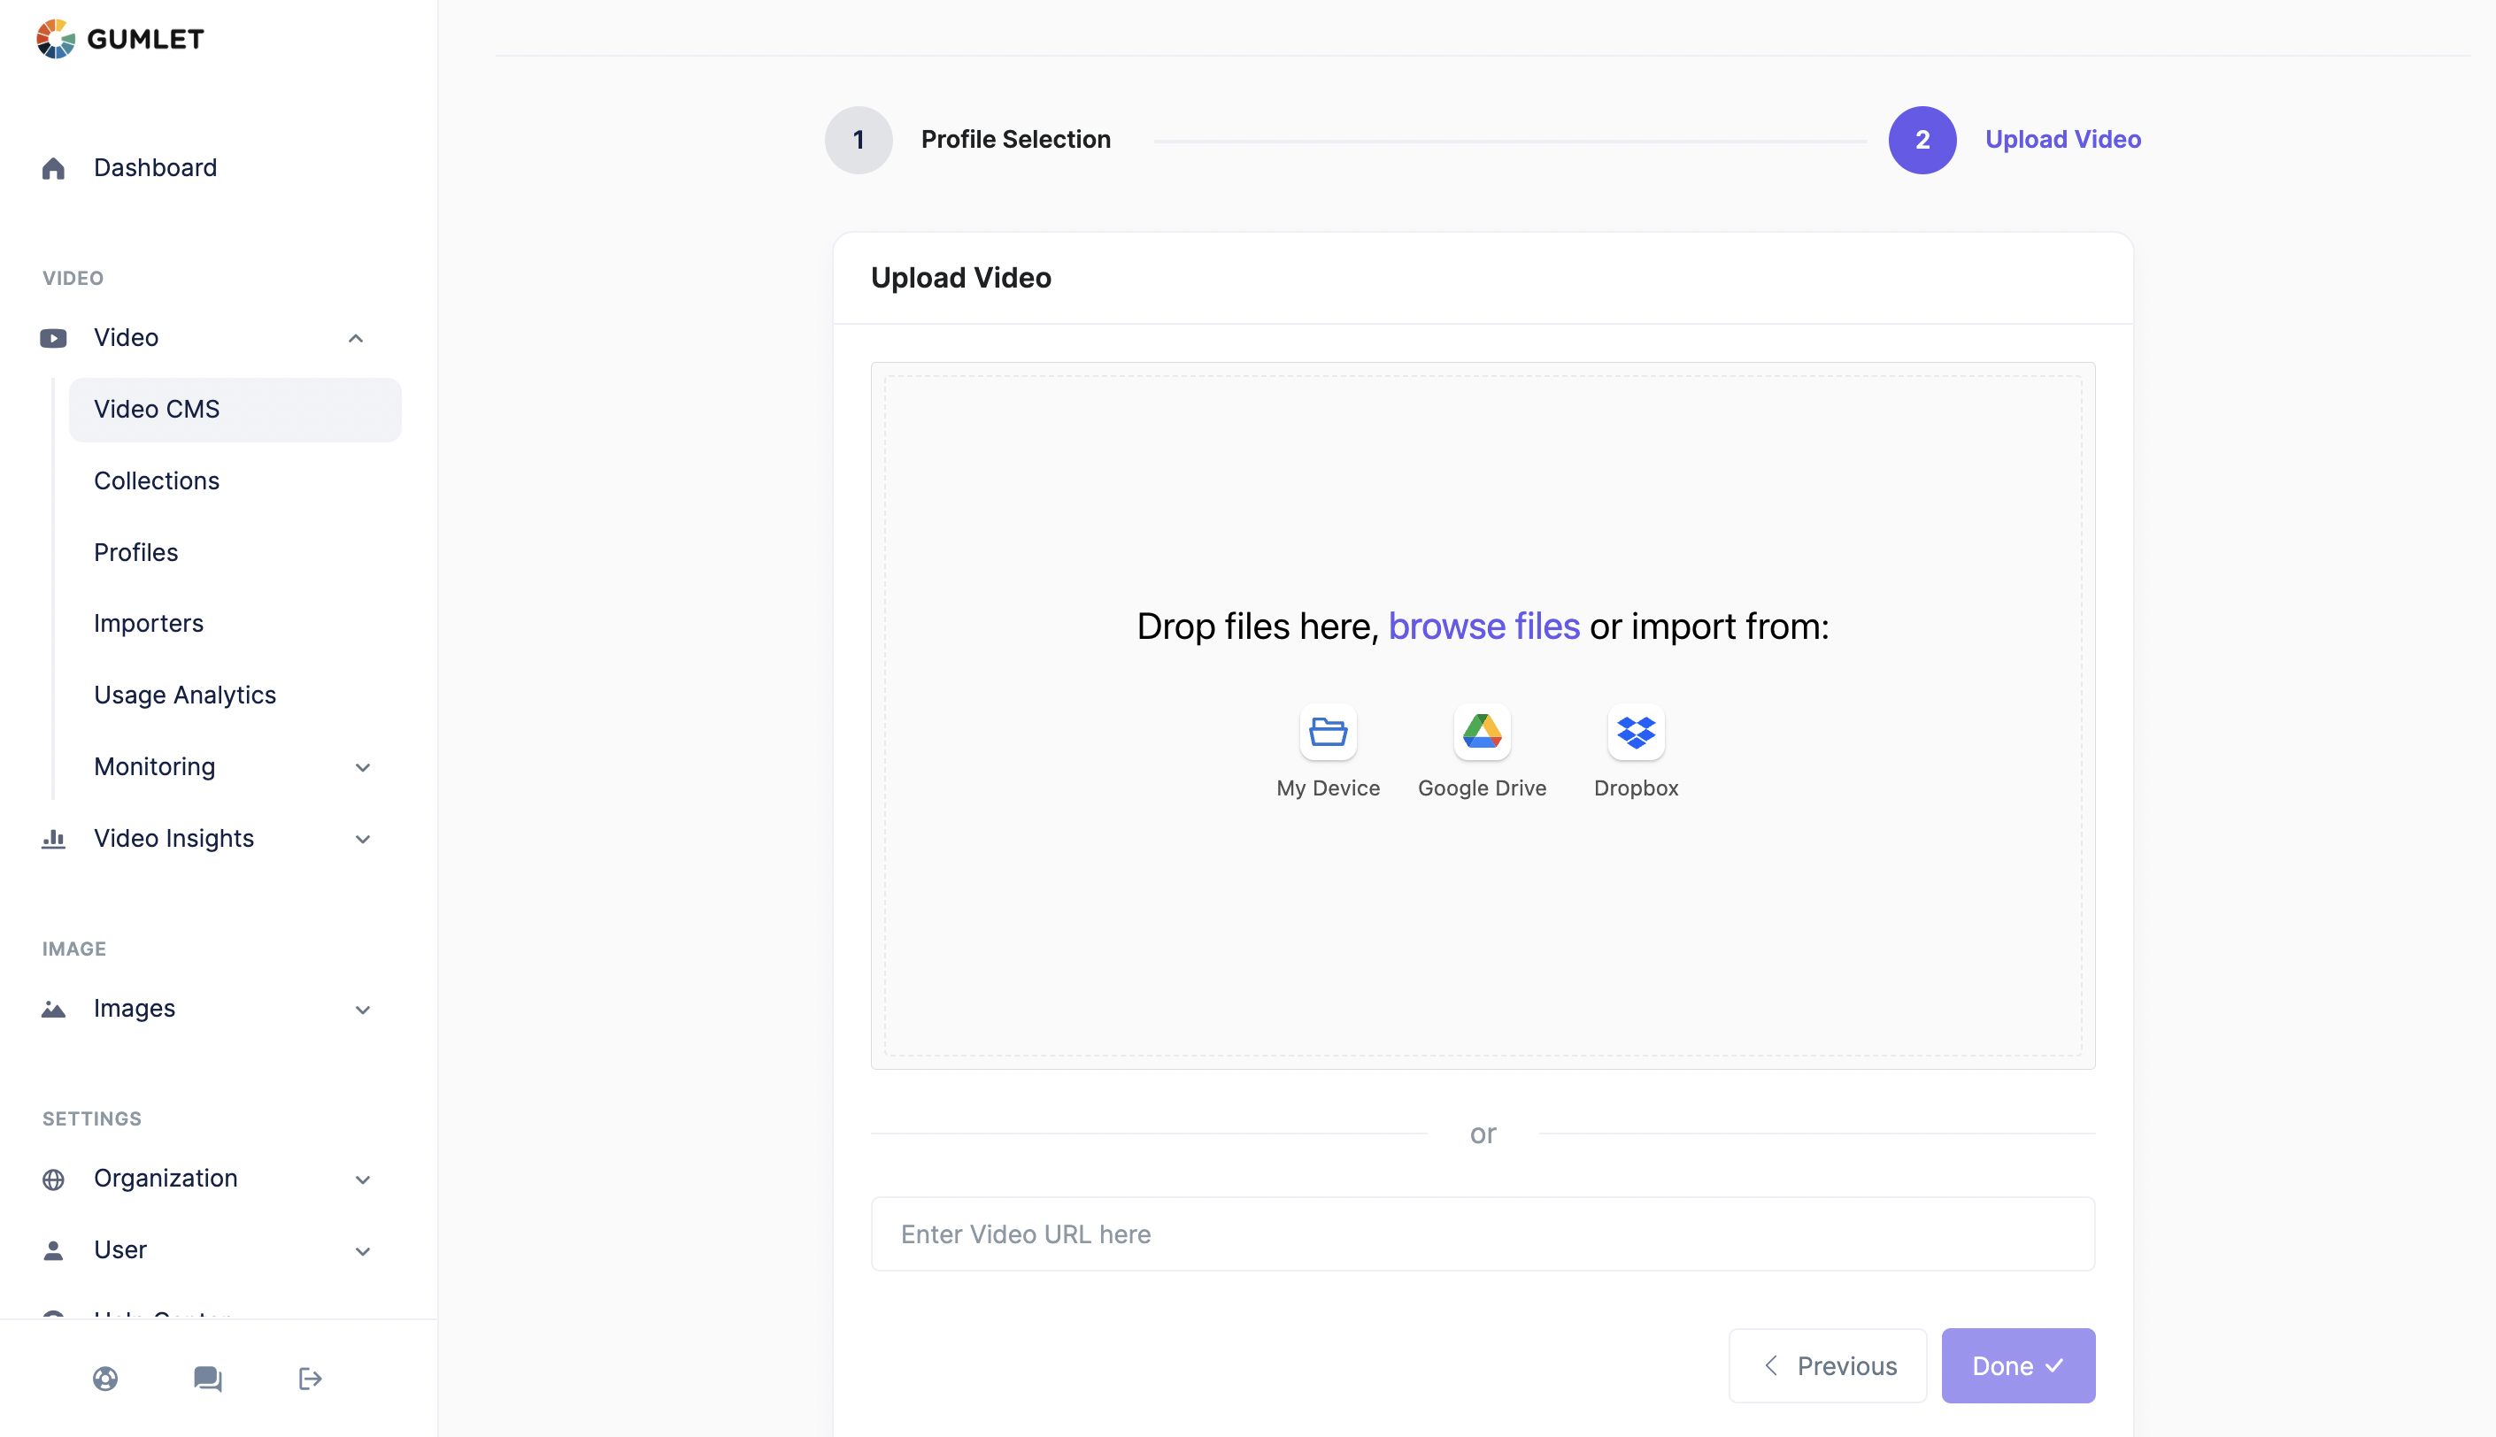Click the Dashboard home icon
The image size is (2496, 1437).
pyautogui.click(x=53, y=169)
